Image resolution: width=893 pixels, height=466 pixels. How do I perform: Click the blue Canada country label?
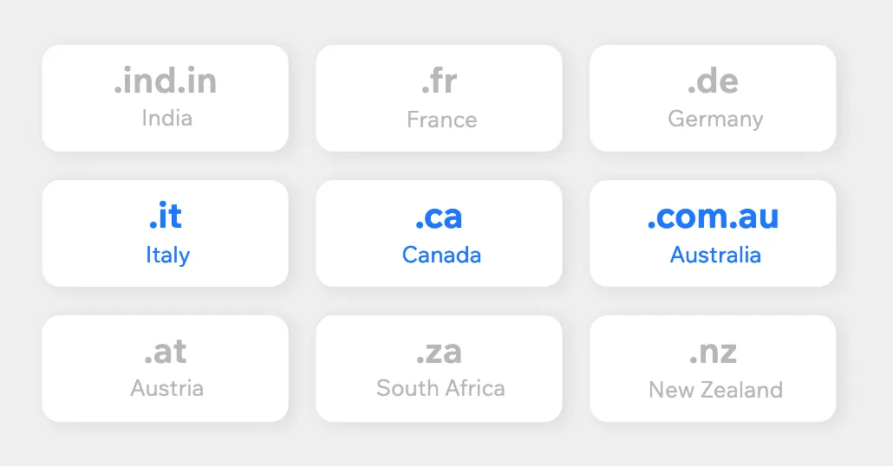pos(441,255)
